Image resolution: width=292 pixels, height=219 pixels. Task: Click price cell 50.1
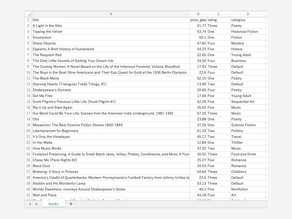[198, 37]
